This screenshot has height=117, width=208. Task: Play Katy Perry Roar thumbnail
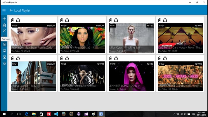[82, 38]
